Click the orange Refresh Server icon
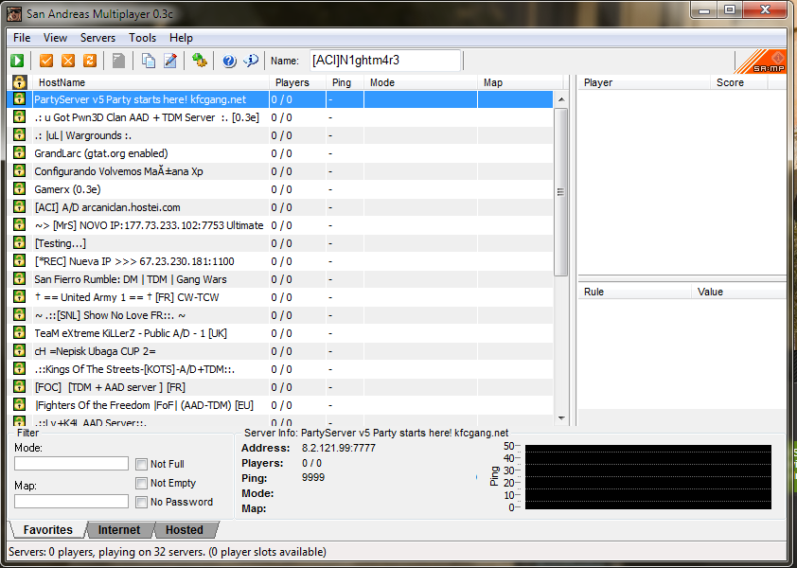797x568 pixels. (90, 61)
